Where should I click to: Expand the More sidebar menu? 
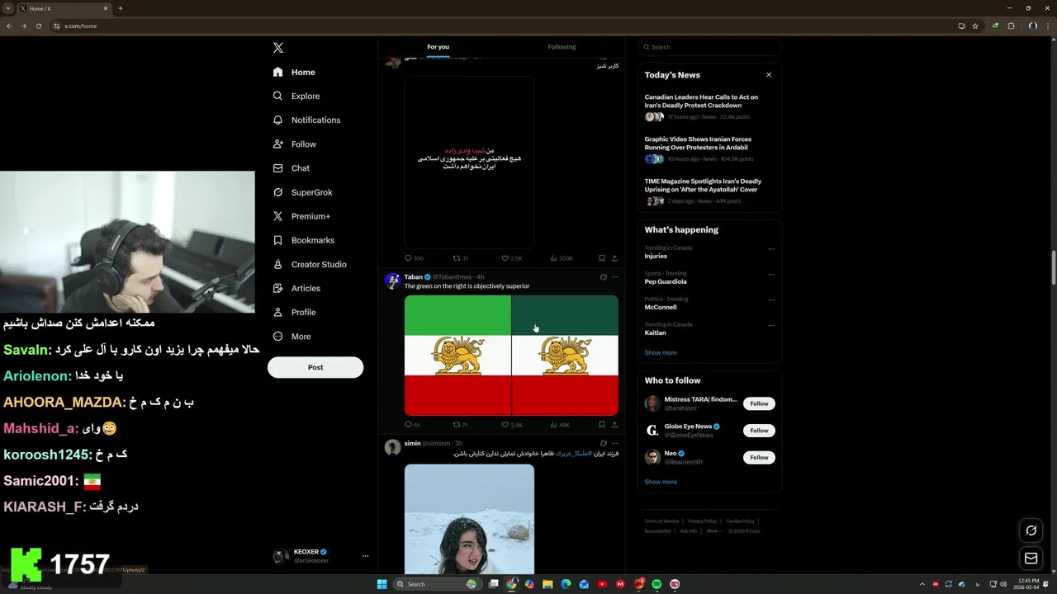(292, 336)
